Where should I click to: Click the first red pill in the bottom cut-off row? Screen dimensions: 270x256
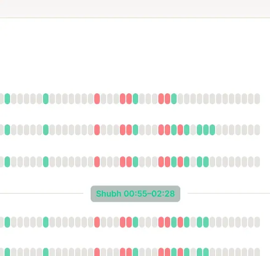point(97,252)
